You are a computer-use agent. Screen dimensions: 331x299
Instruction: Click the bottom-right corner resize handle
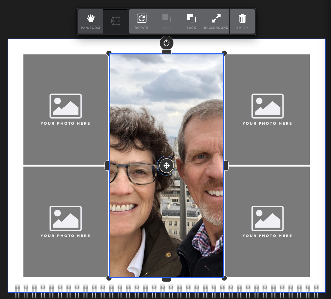[224, 278]
